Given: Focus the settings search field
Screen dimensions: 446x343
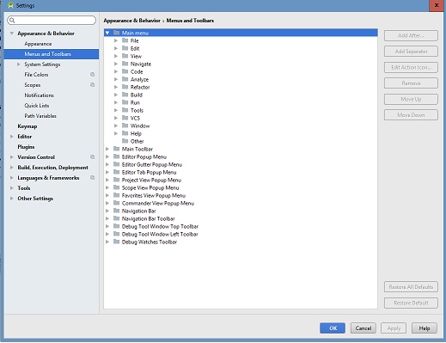Looking at the screenshot, I should pyautogui.click(x=52, y=21).
